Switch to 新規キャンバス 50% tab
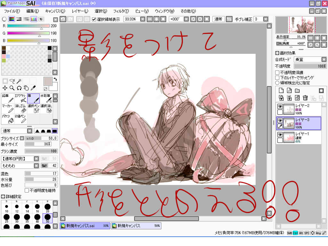The height and width of the screenshot is (246, 328). pyautogui.click(x=136, y=226)
